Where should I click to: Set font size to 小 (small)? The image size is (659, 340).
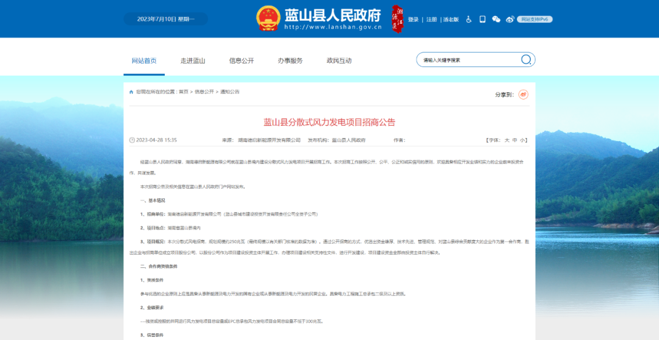point(523,140)
